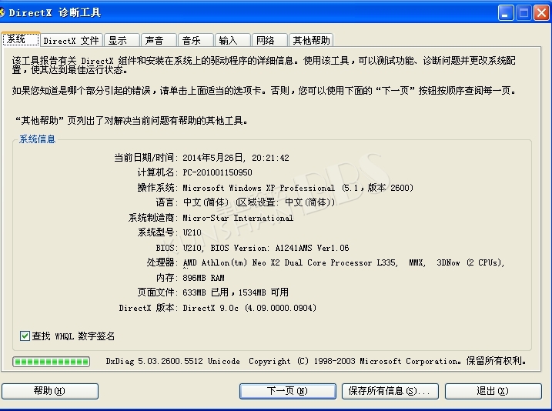
Task: Open the 系统 tab
Action: (21, 39)
